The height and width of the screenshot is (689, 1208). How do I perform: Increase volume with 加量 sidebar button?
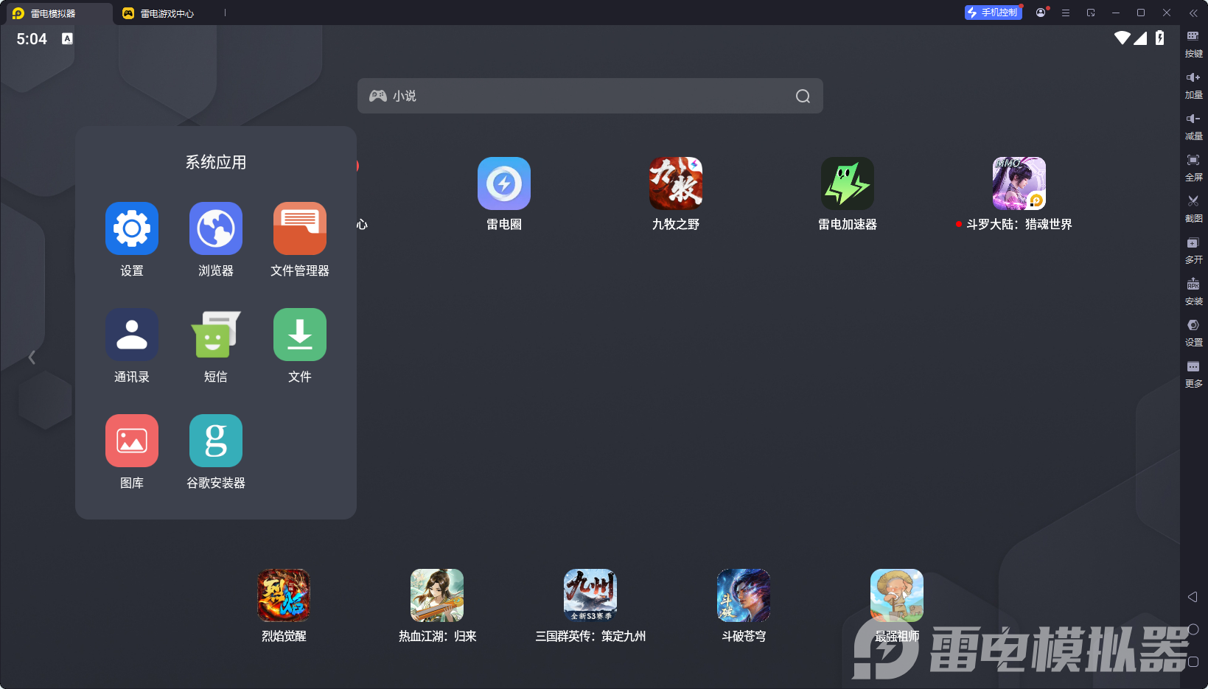tap(1193, 83)
